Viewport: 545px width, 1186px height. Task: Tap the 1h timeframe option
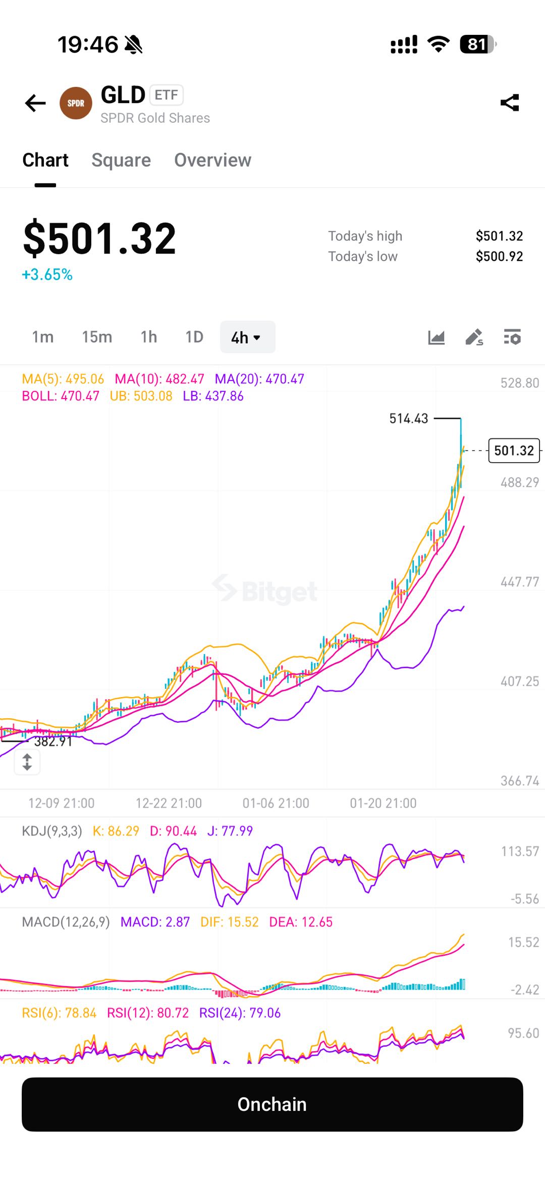(148, 337)
